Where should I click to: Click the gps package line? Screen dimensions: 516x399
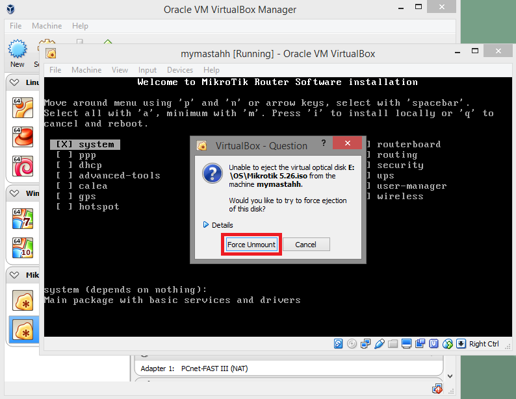coord(76,196)
